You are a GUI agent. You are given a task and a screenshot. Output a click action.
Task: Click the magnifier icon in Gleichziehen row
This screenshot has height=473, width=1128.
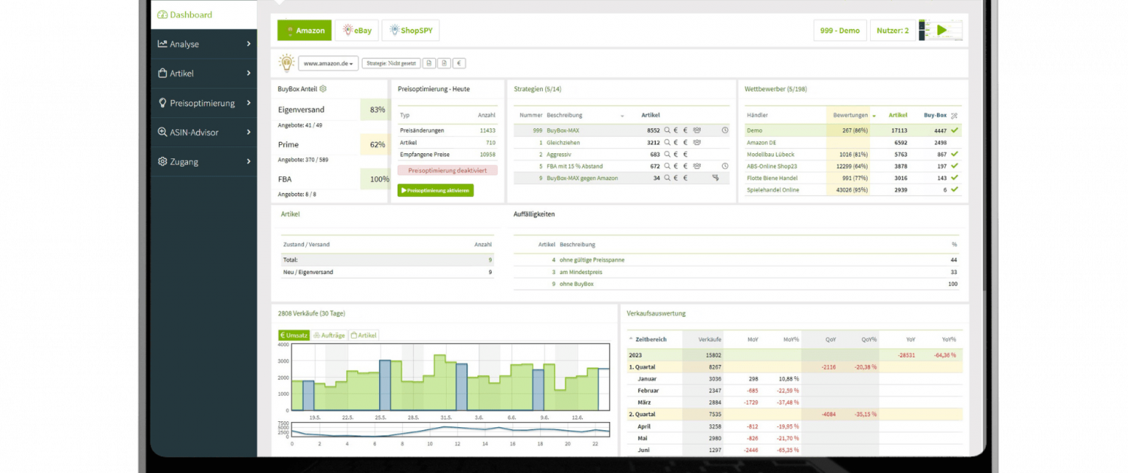coord(667,142)
